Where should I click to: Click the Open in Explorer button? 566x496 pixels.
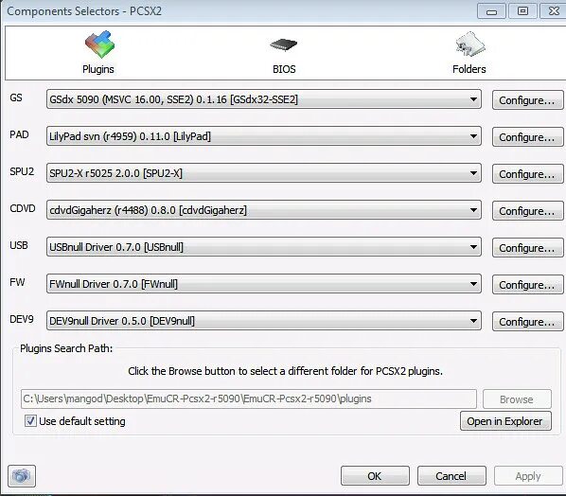tap(505, 421)
